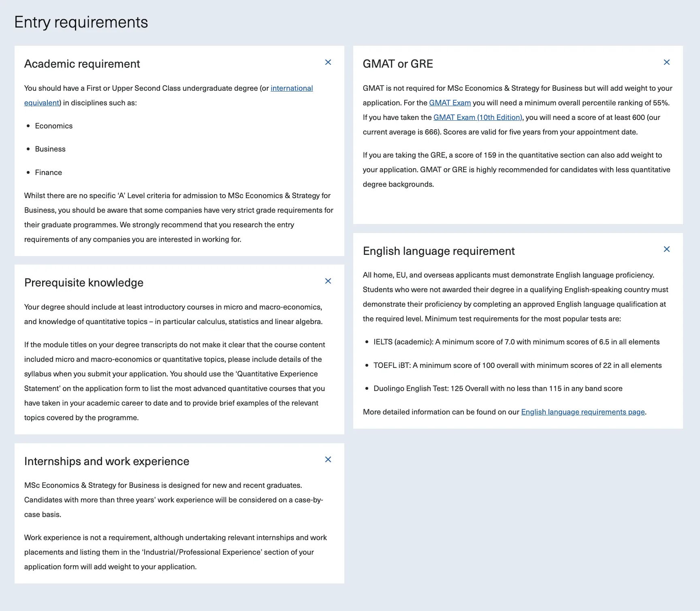Hit the X on Internships and work experience
This screenshot has height=611, width=700.
coord(328,459)
